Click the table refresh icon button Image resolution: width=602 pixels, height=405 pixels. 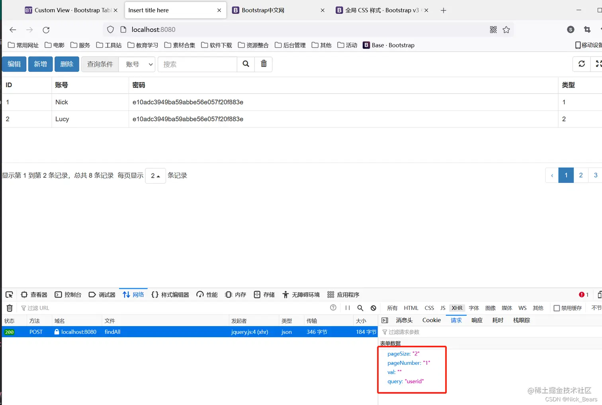[582, 64]
